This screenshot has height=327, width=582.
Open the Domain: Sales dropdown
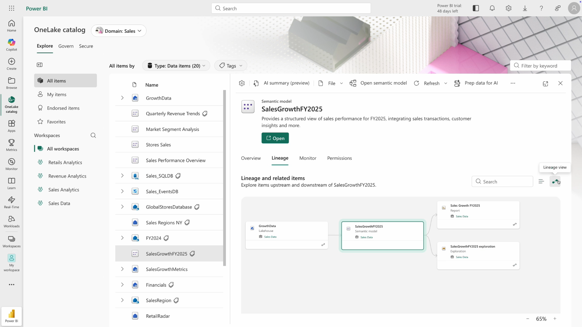point(119,31)
